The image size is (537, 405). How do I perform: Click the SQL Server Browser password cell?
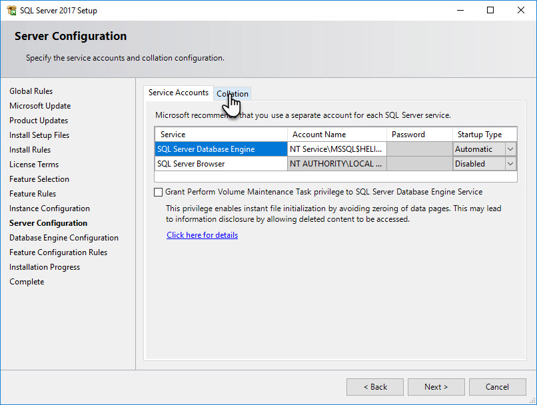click(420, 164)
